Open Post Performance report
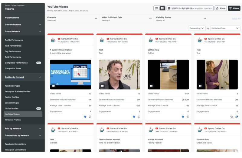 click(13, 46)
